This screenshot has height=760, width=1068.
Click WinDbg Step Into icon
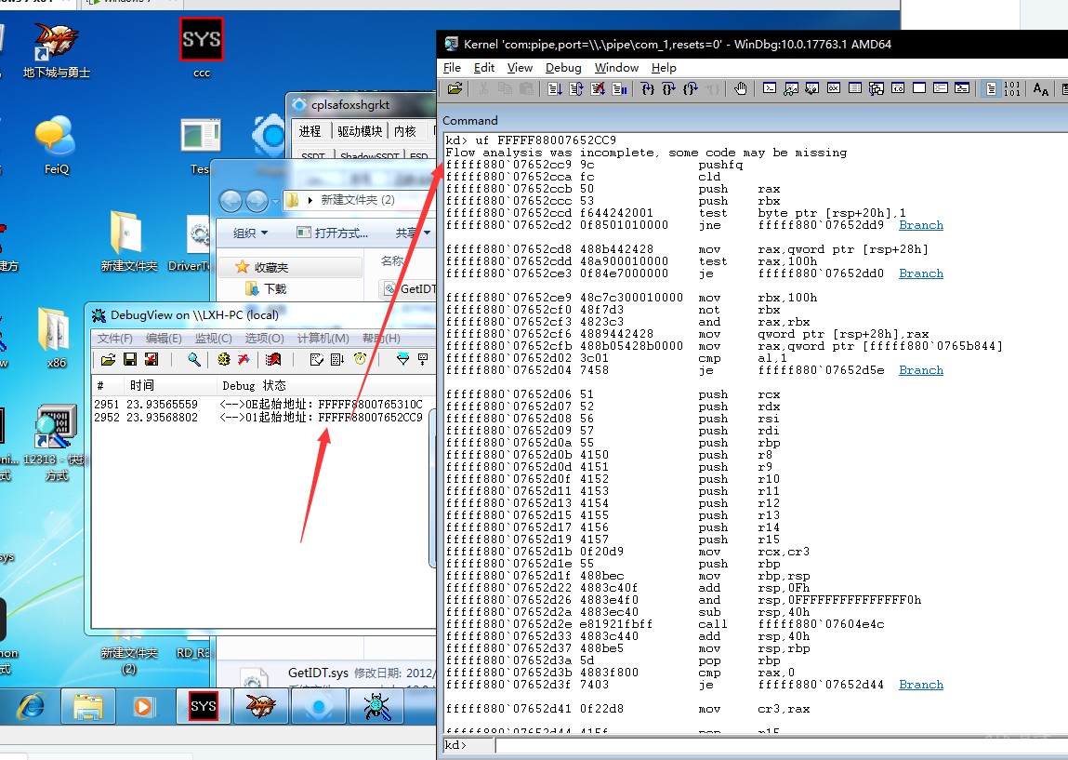[x=648, y=88]
